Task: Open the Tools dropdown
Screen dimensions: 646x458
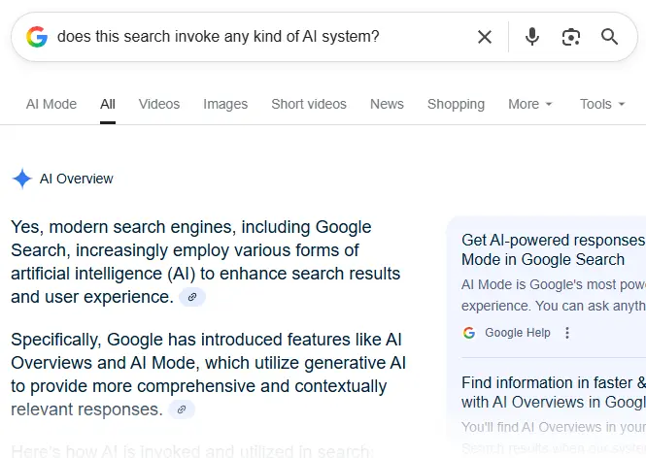Action: point(602,104)
